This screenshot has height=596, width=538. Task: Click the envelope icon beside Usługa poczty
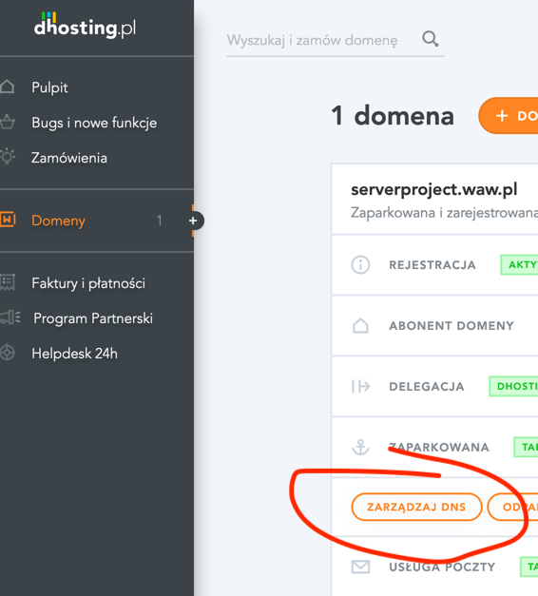(360, 567)
